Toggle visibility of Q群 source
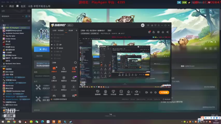The height and width of the screenshot is (124, 221). tap(52, 45)
